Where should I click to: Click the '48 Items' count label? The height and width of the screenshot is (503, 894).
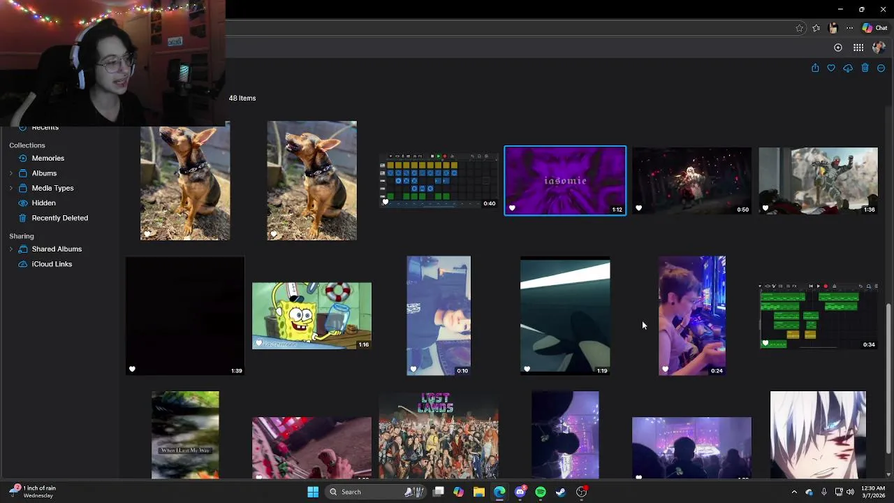tap(242, 98)
